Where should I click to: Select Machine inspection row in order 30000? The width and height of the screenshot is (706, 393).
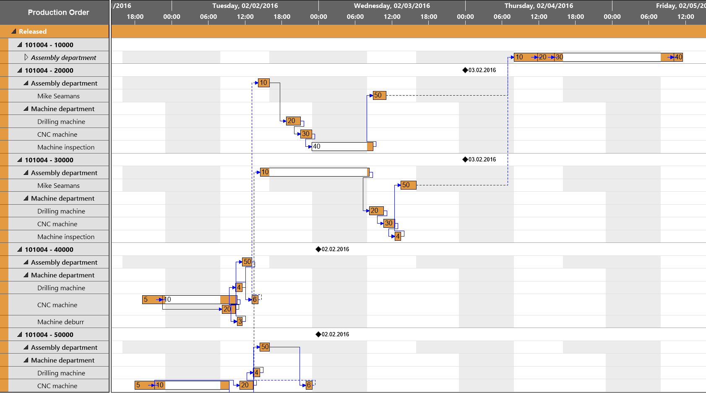pos(58,237)
